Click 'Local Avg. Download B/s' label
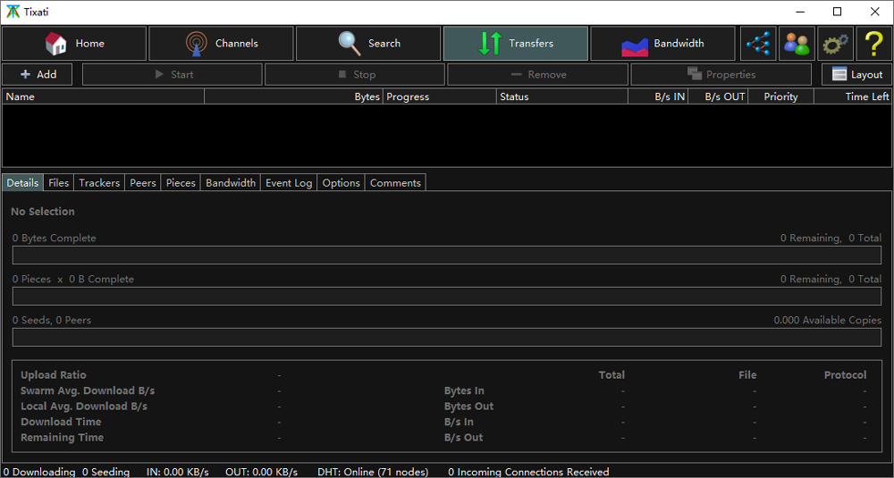Viewport: 894px width, 478px height. tap(84, 407)
